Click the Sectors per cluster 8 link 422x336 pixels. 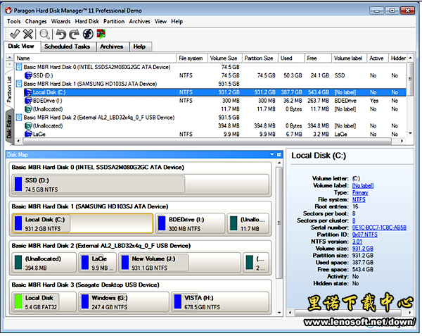click(x=354, y=220)
